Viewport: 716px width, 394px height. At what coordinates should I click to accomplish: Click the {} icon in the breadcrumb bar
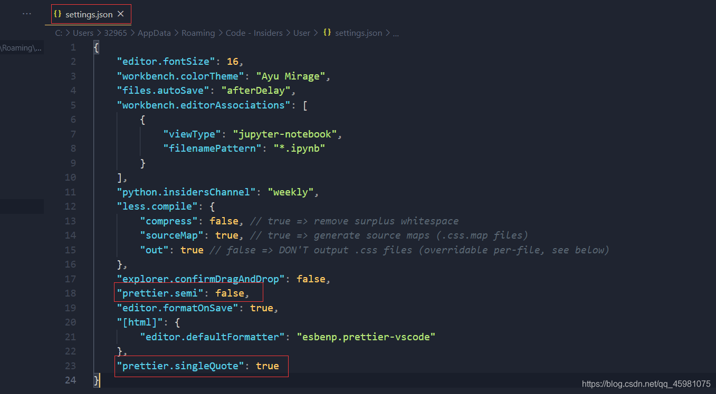tap(327, 32)
